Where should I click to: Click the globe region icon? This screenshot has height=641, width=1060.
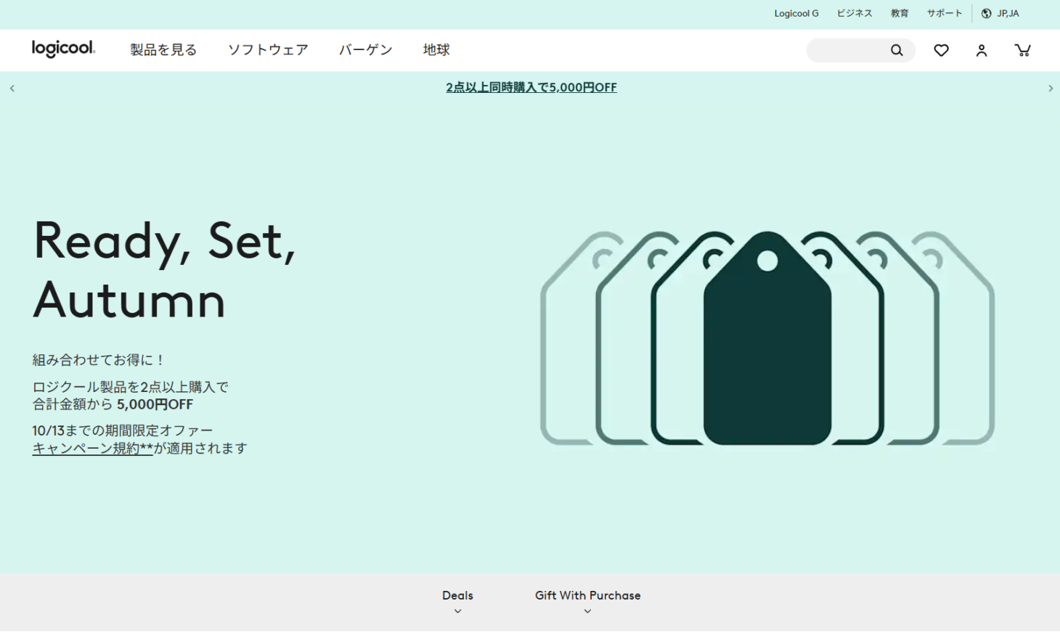986,13
